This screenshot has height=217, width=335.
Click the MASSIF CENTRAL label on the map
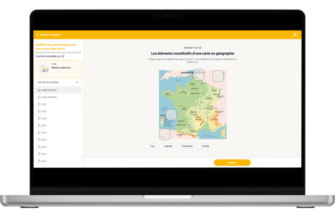click(198, 118)
